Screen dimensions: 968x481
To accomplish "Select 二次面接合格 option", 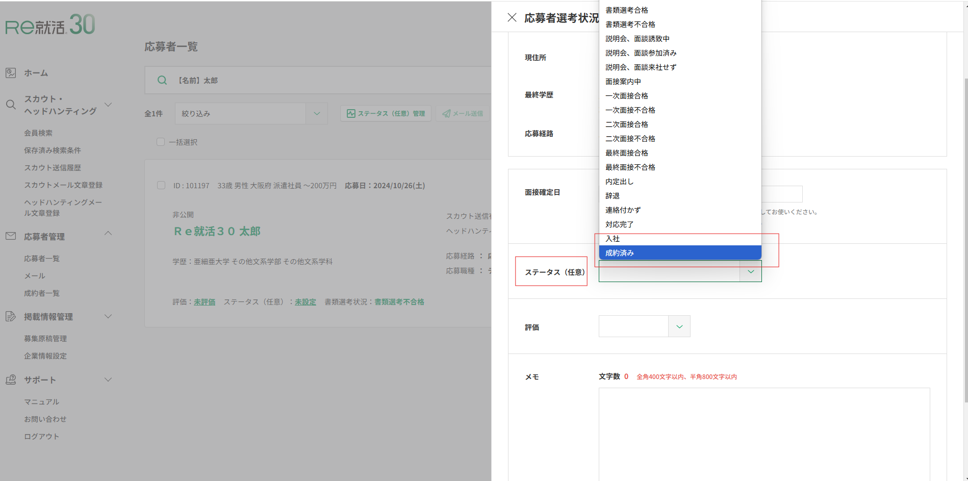I will click(x=680, y=124).
